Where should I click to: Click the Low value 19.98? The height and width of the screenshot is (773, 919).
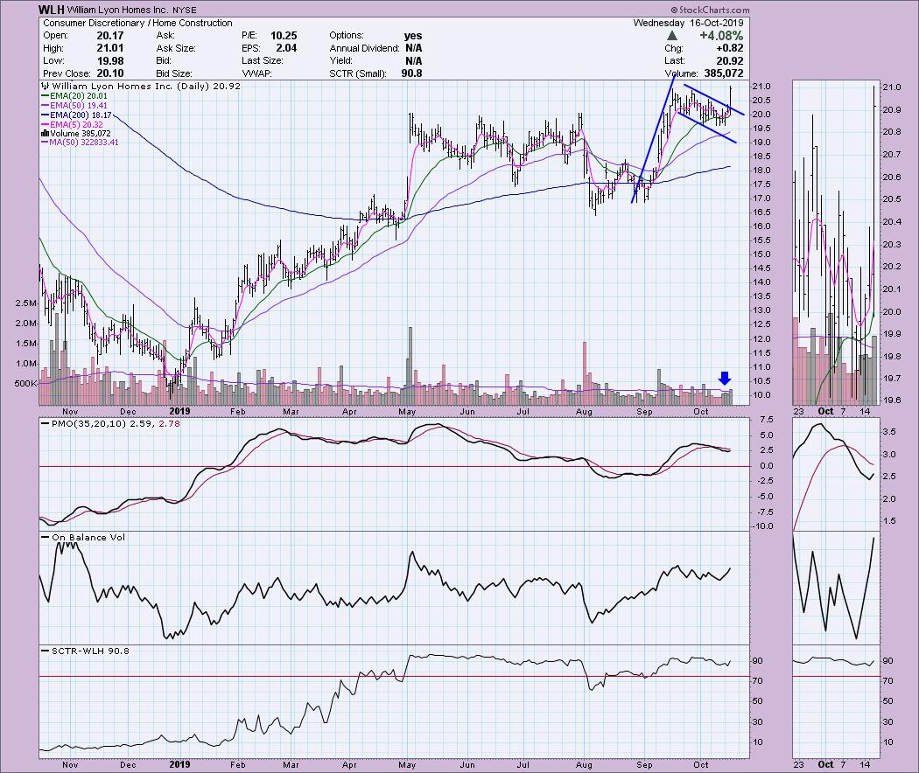tap(109, 61)
